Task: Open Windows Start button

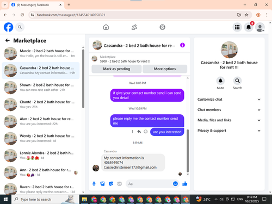Action: point(5,200)
